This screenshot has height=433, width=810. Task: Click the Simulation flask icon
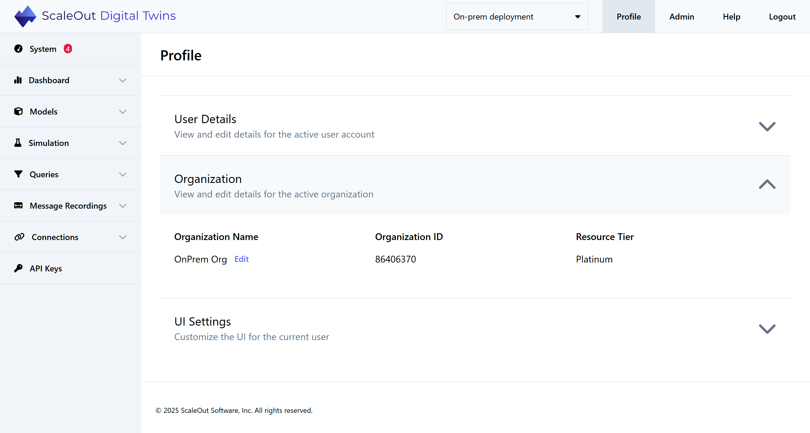pyautogui.click(x=18, y=143)
